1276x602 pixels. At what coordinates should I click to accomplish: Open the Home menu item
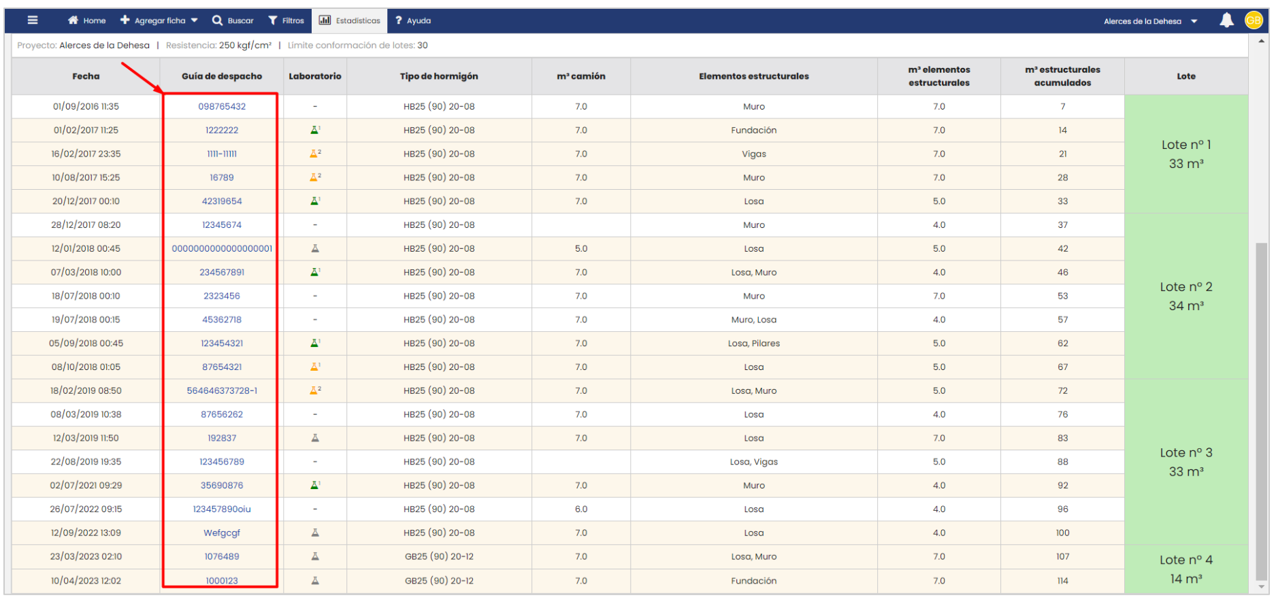point(86,20)
